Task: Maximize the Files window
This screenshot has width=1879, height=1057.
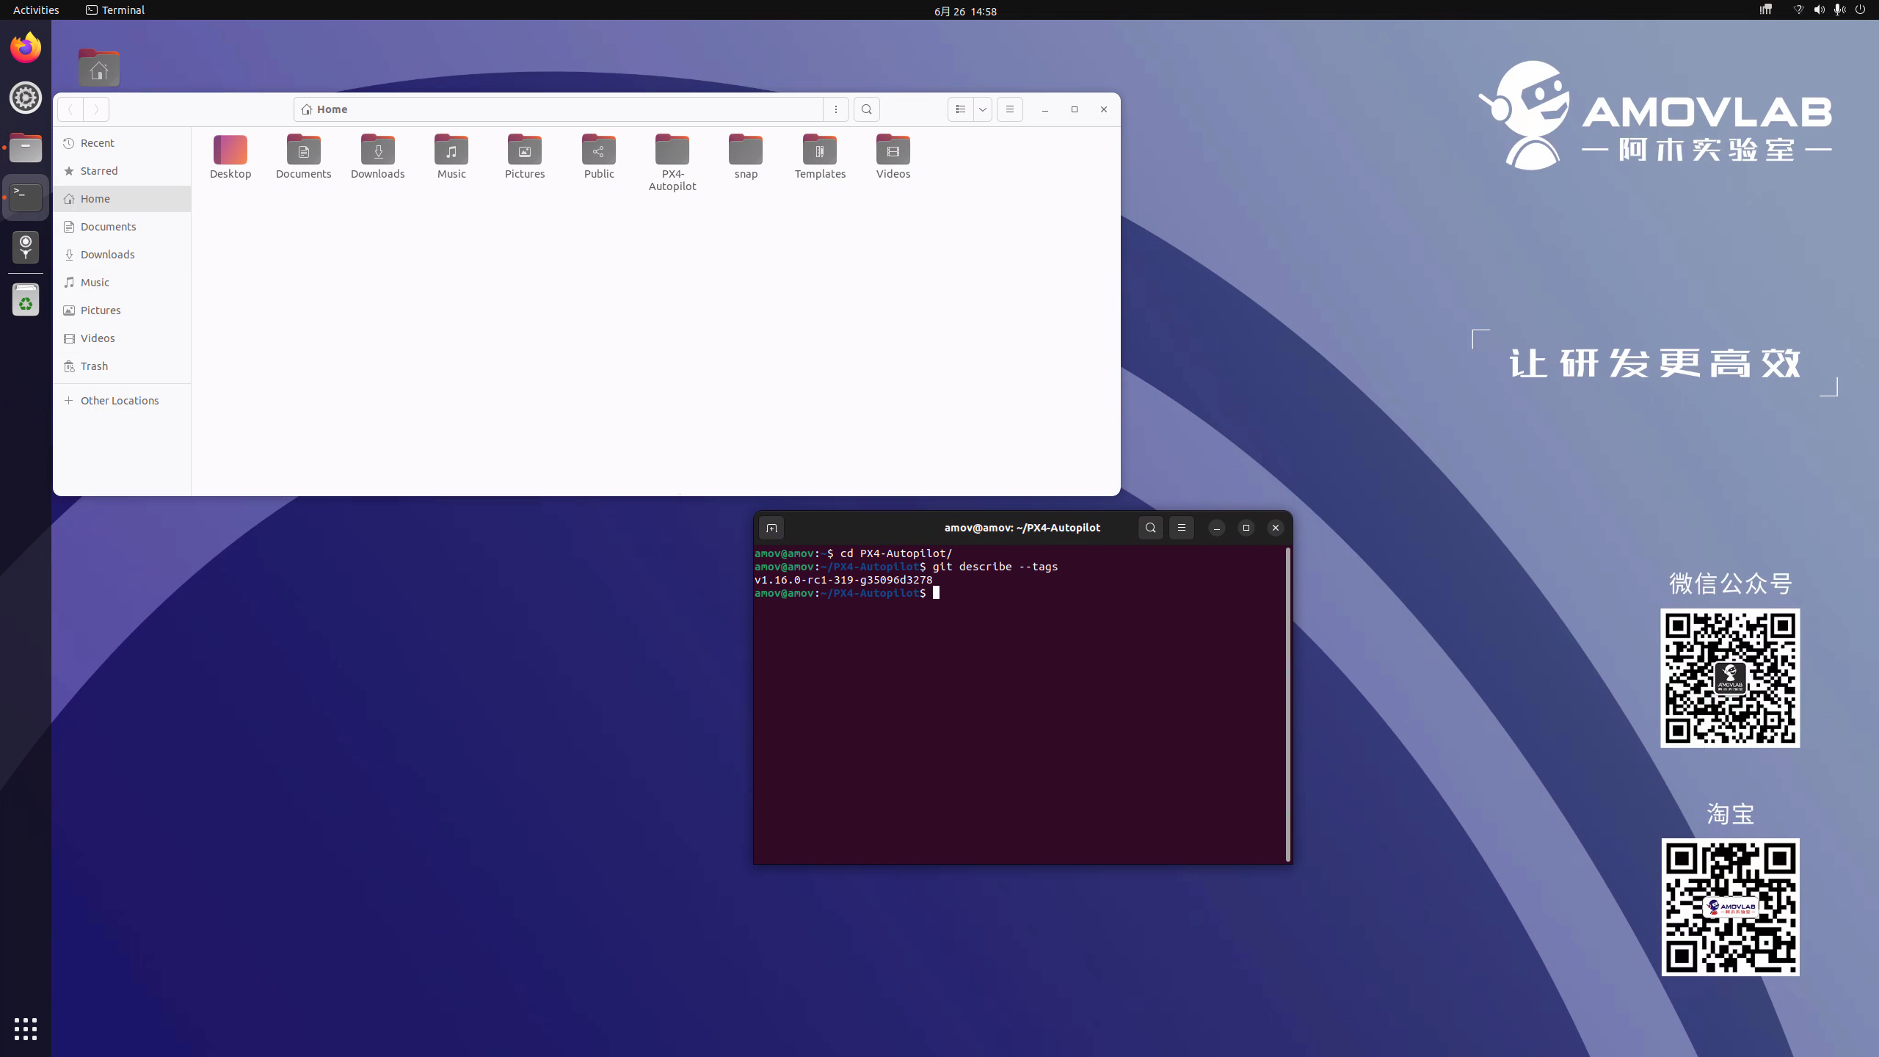Action: [1074, 109]
